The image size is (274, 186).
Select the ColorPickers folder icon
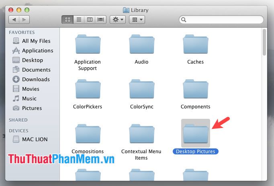click(88, 89)
